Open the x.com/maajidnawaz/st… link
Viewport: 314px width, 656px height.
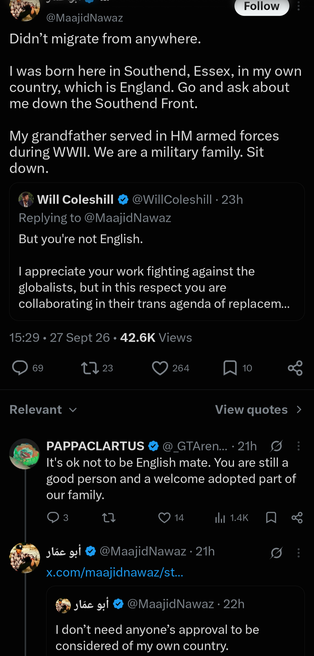click(115, 572)
